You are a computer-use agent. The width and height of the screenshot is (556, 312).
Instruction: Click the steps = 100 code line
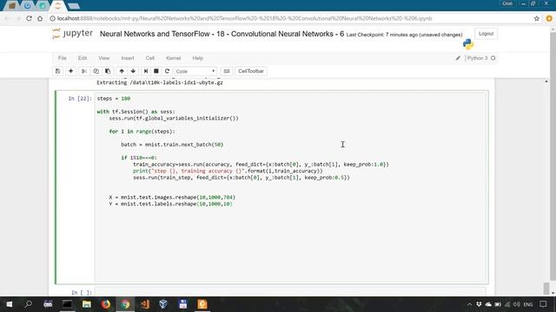[x=114, y=98]
